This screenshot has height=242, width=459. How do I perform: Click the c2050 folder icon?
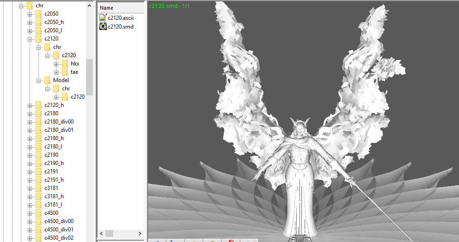pyautogui.click(x=39, y=14)
